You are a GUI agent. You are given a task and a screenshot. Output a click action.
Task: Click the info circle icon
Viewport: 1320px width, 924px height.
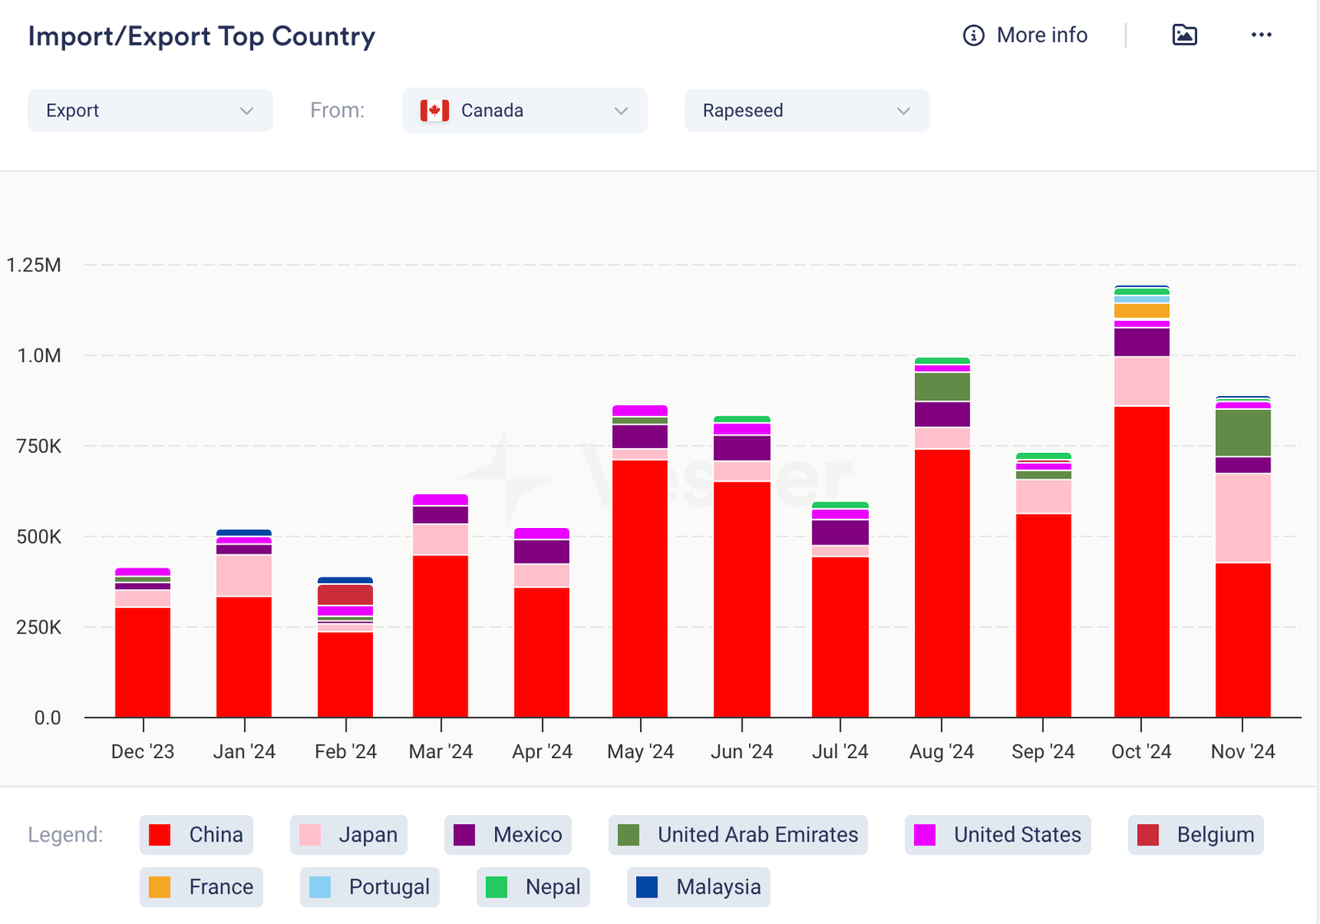tap(973, 35)
